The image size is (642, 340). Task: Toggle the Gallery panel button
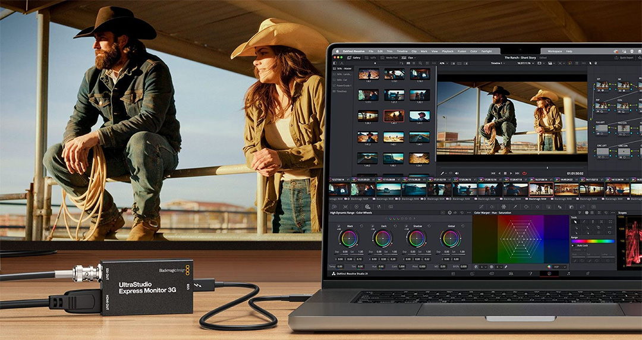[x=354, y=58]
